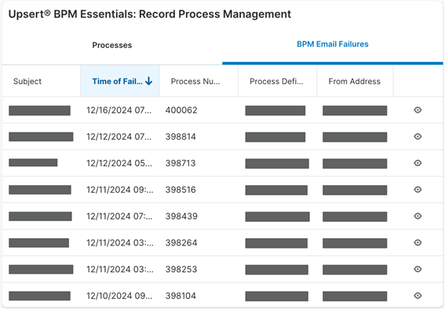Open preview eye icon for process 398814

coord(418,136)
